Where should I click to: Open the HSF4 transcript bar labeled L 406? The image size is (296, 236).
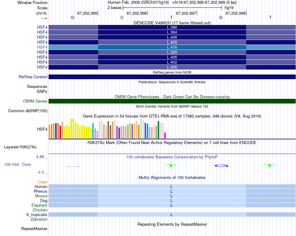coord(172,57)
